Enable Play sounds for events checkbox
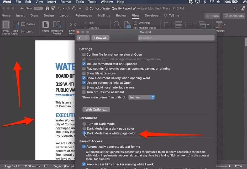Viewport: 247px width, 169px height. (84, 68)
